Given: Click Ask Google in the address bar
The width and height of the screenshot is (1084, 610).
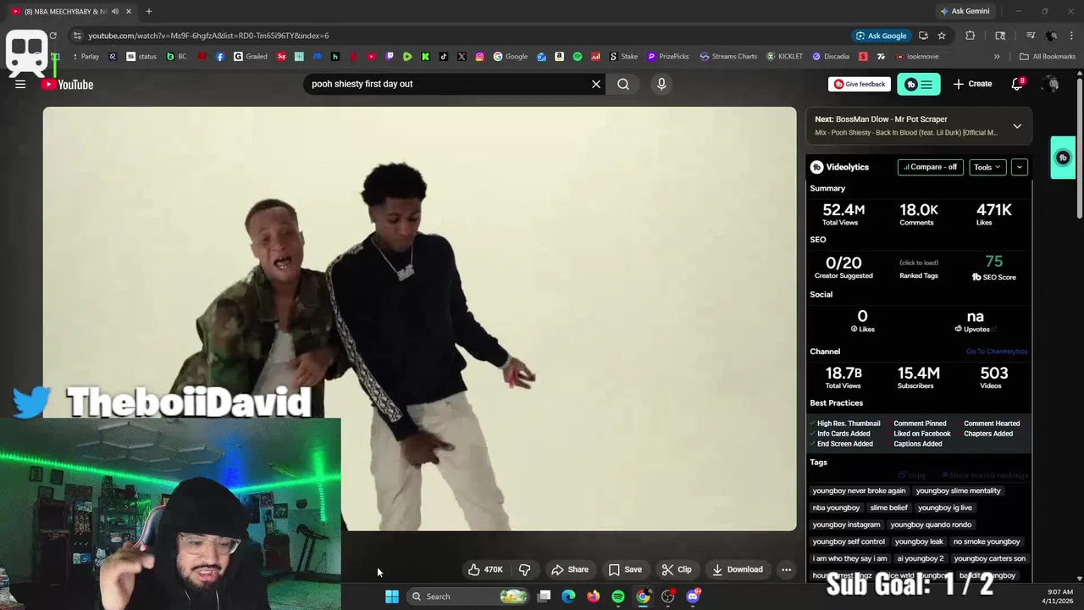Looking at the screenshot, I should pos(881,36).
